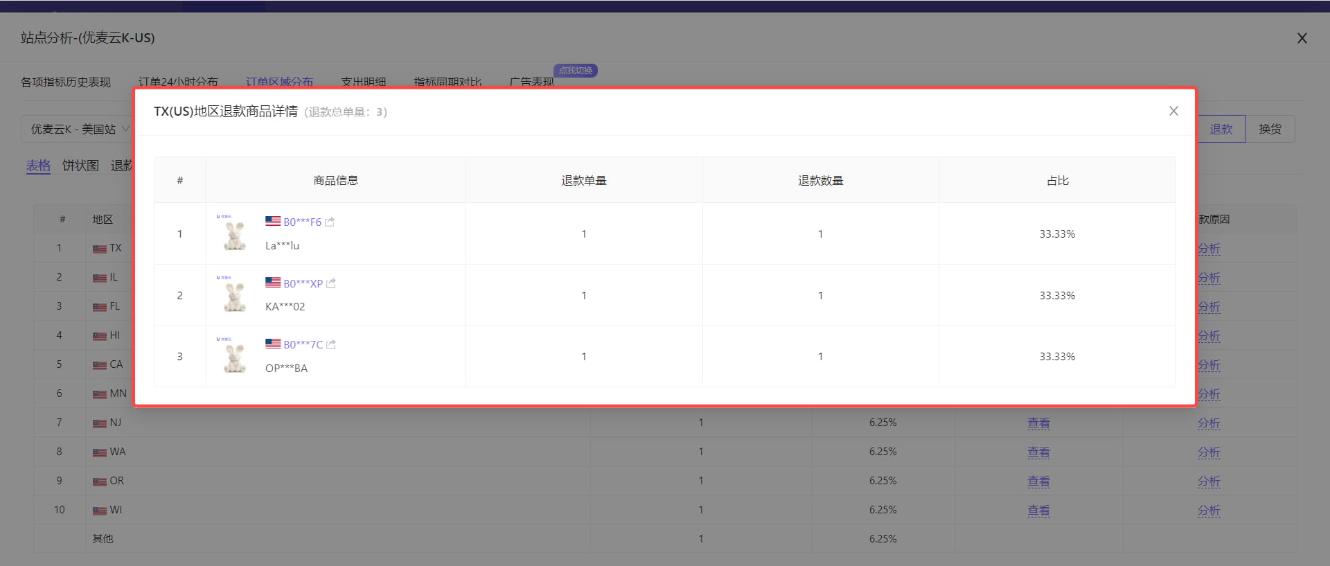Viewport: 1330px width, 566px height.
Task: Switch to 表格 view
Action: tap(39, 166)
